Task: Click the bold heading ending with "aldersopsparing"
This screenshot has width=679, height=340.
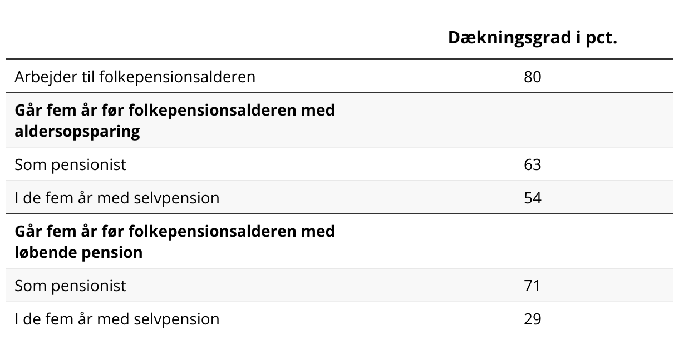Action: (x=175, y=121)
